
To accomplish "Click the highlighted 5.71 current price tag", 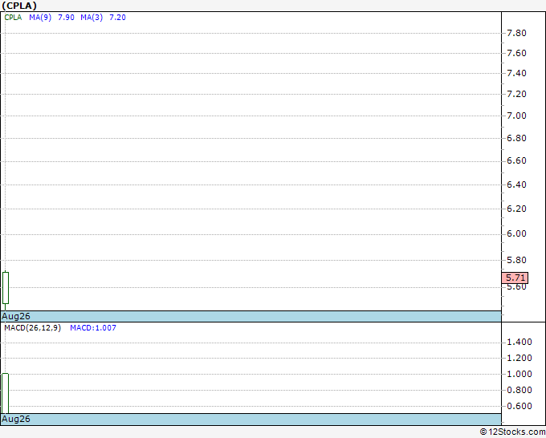I will (515, 278).
